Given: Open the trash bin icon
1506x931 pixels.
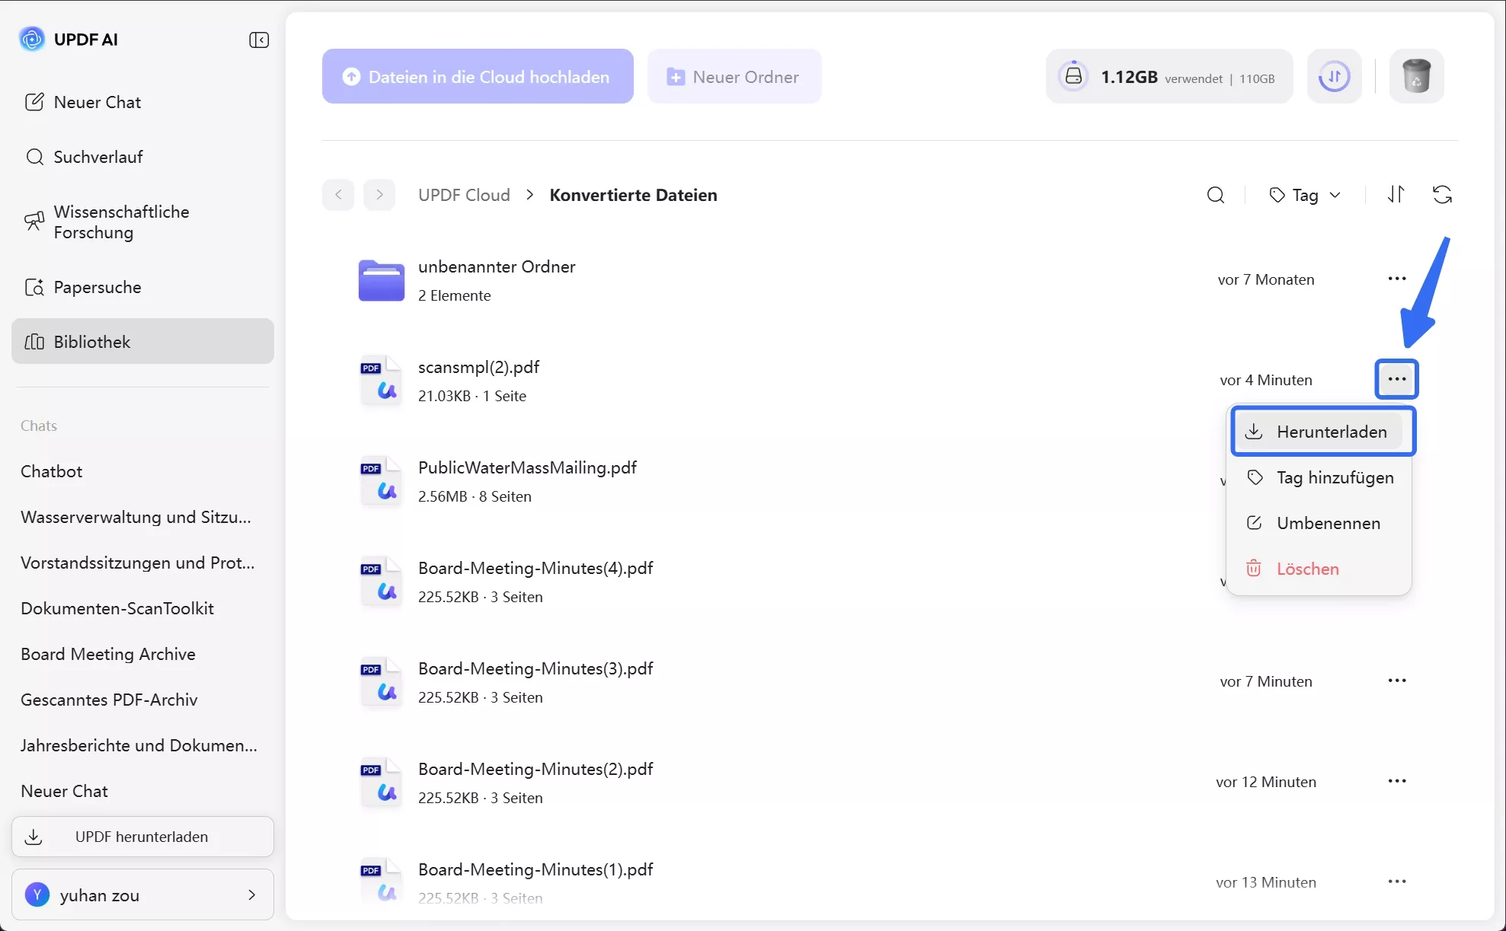Looking at the screenshot, I should [1416, 76].
